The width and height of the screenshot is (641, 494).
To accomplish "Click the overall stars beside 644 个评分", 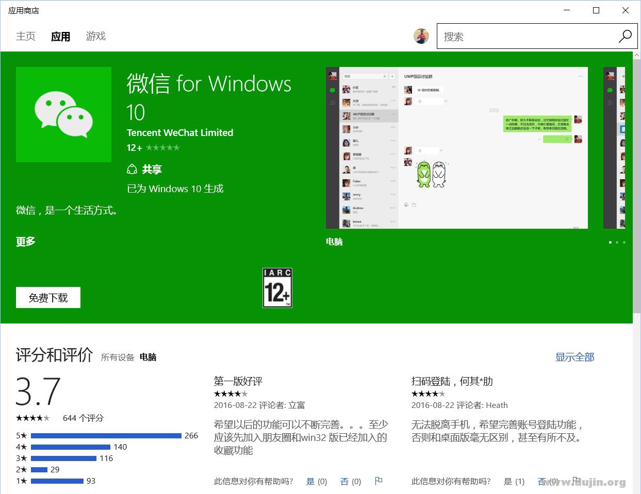I will (33, 418).
